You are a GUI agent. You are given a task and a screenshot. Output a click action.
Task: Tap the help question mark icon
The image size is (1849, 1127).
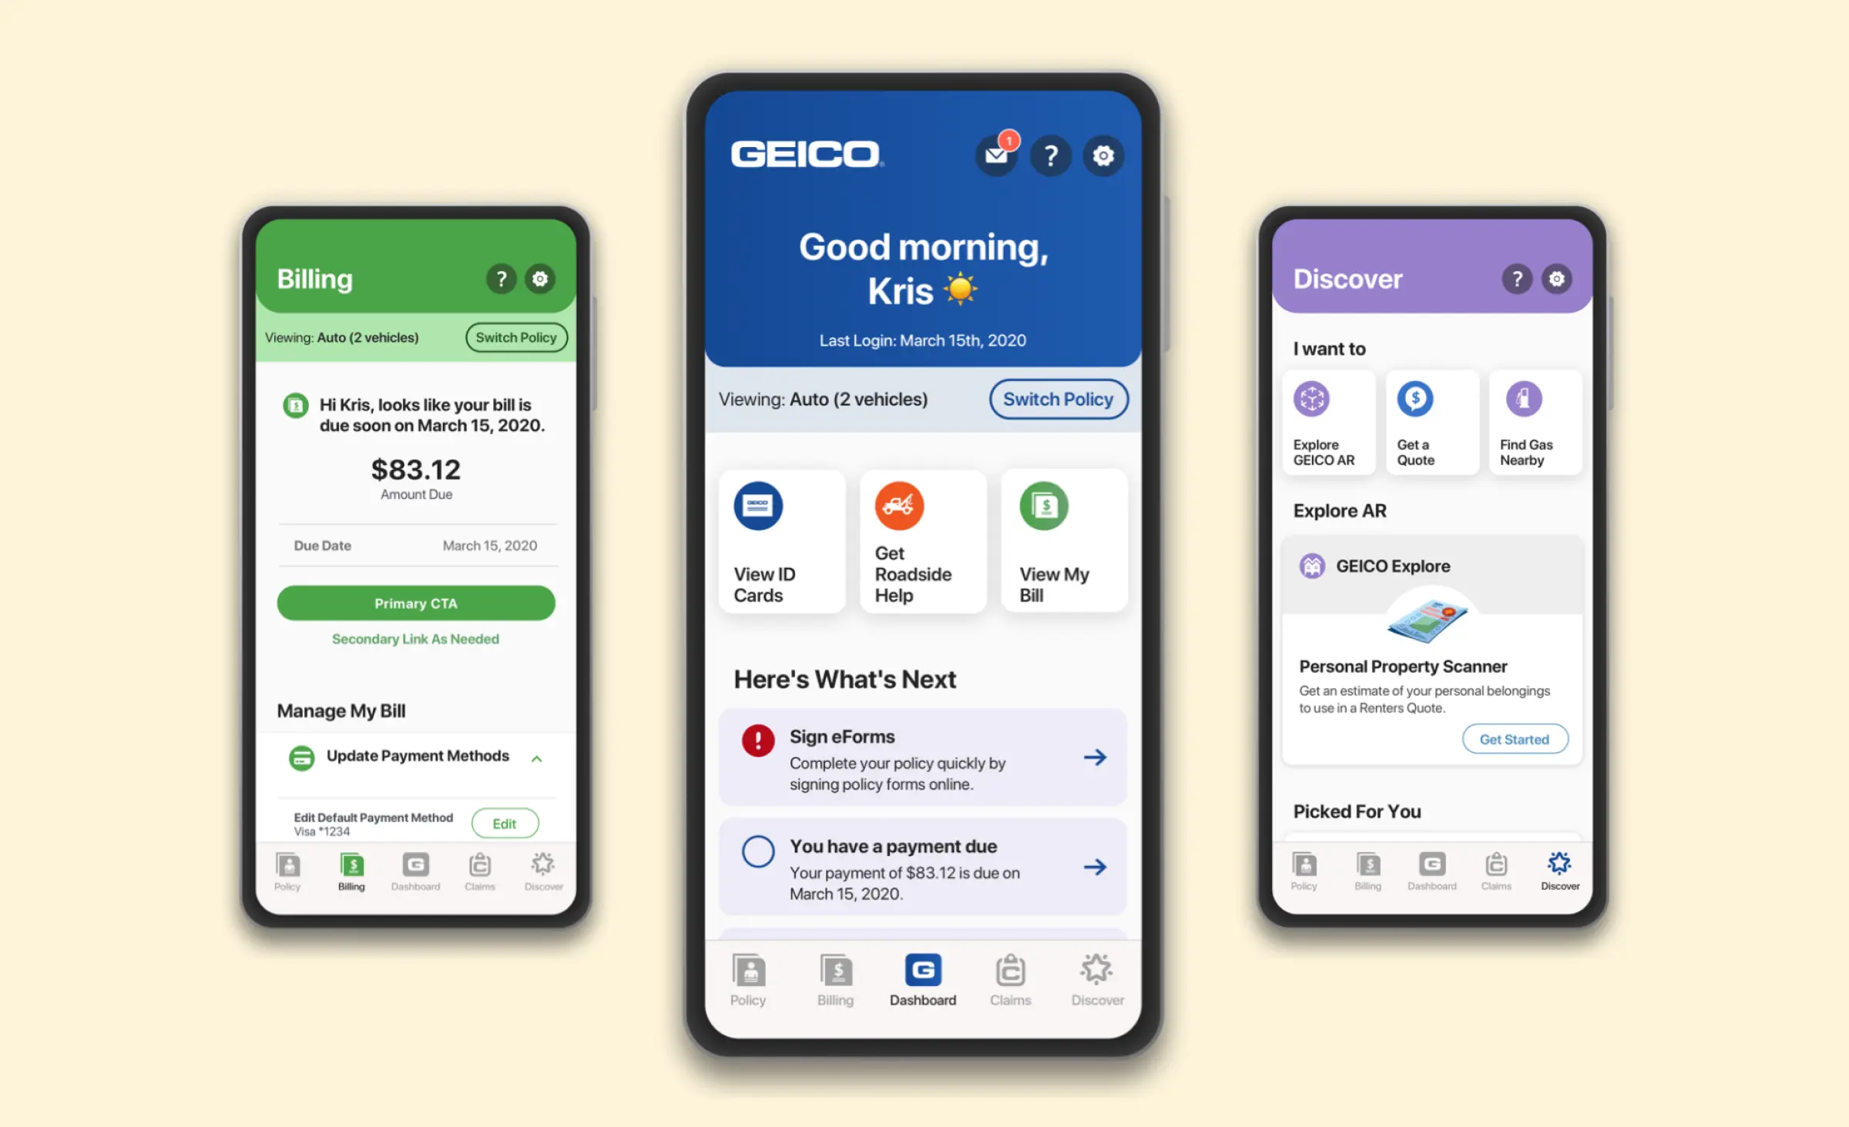pos(1052,156)
